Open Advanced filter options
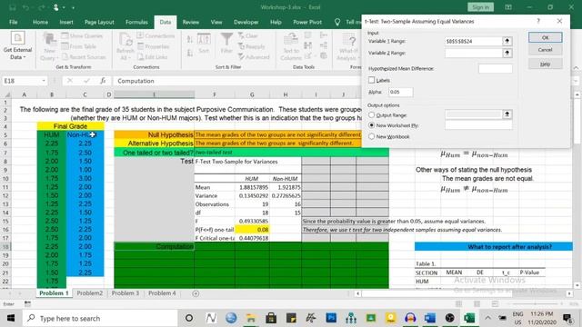Image resolution: width=582 pixels, height=327 pixels. pyautogui.click(x=254, y=56)
